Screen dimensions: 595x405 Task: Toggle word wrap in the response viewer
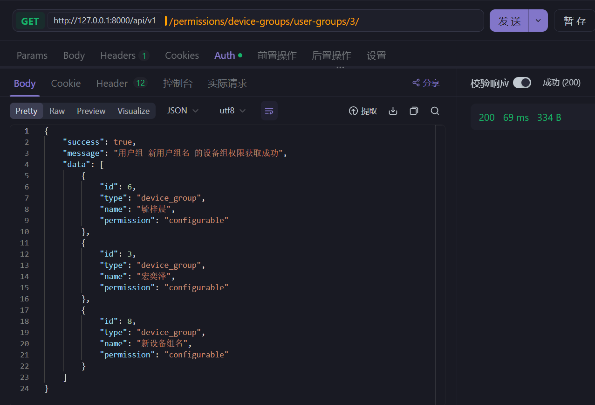click(269, 111)
